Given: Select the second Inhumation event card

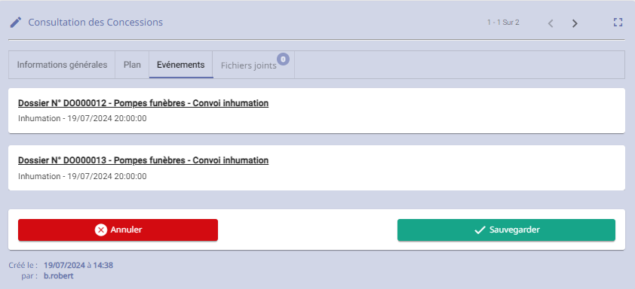Looking at the screenshot, I should [317, 168].
